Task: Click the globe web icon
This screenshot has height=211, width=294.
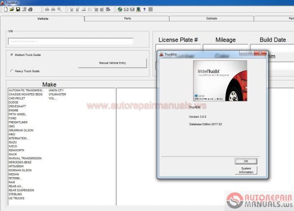Action: pyautogui.click(x=120, y=9)
